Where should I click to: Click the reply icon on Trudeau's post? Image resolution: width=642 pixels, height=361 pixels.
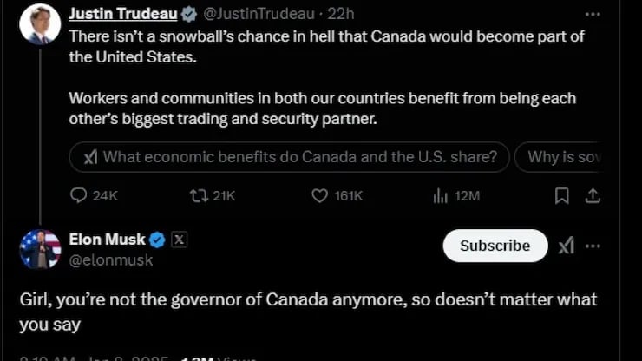tap(79, 196)
